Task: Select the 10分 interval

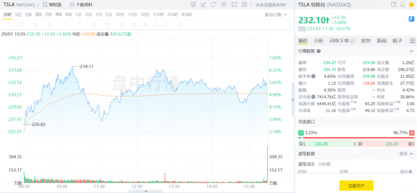Action: (x=120, y=15)
